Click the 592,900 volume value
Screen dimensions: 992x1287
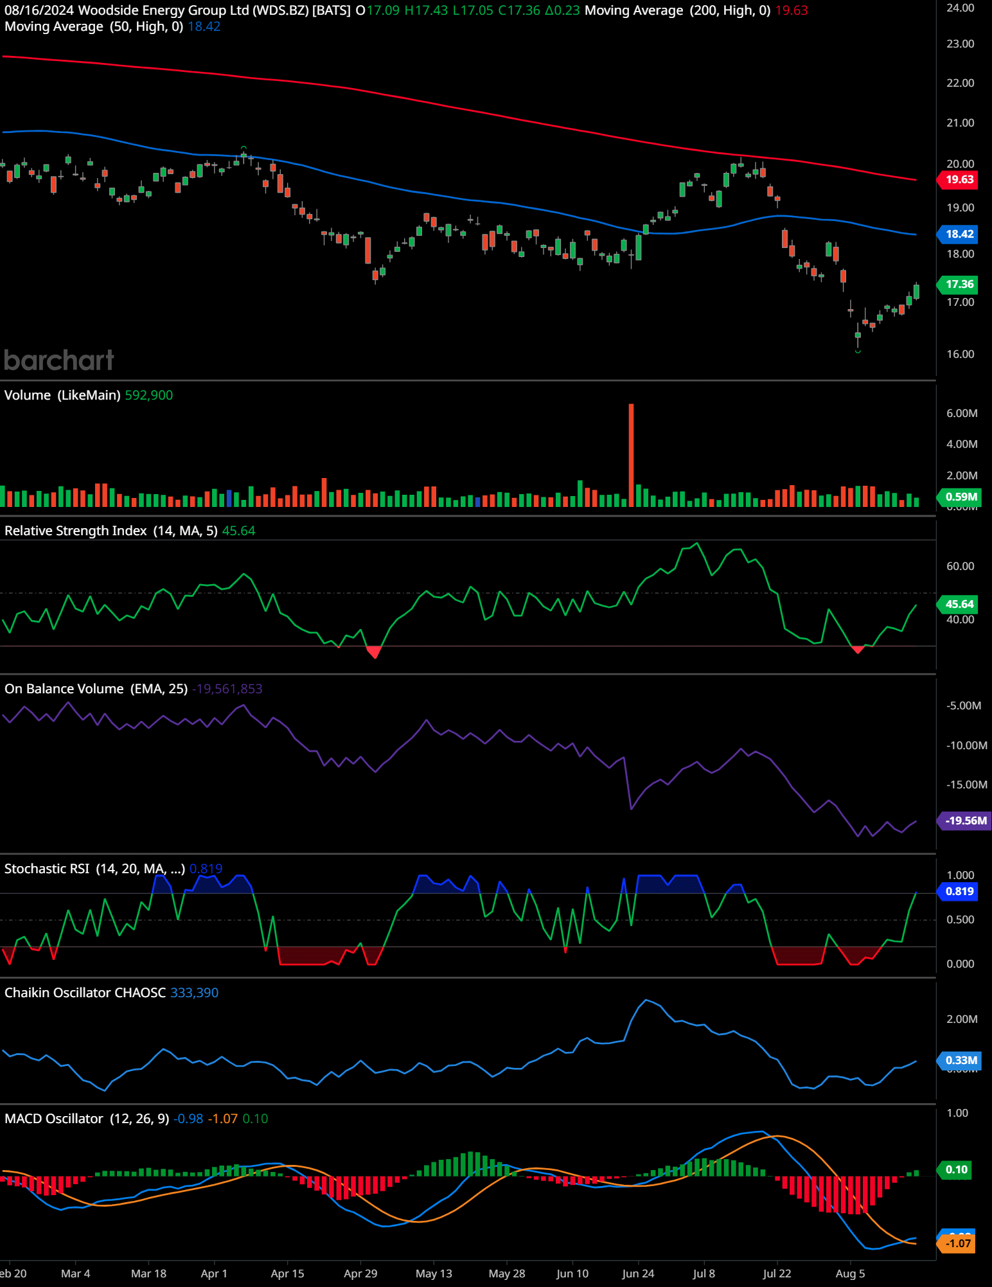pos(148,395)
